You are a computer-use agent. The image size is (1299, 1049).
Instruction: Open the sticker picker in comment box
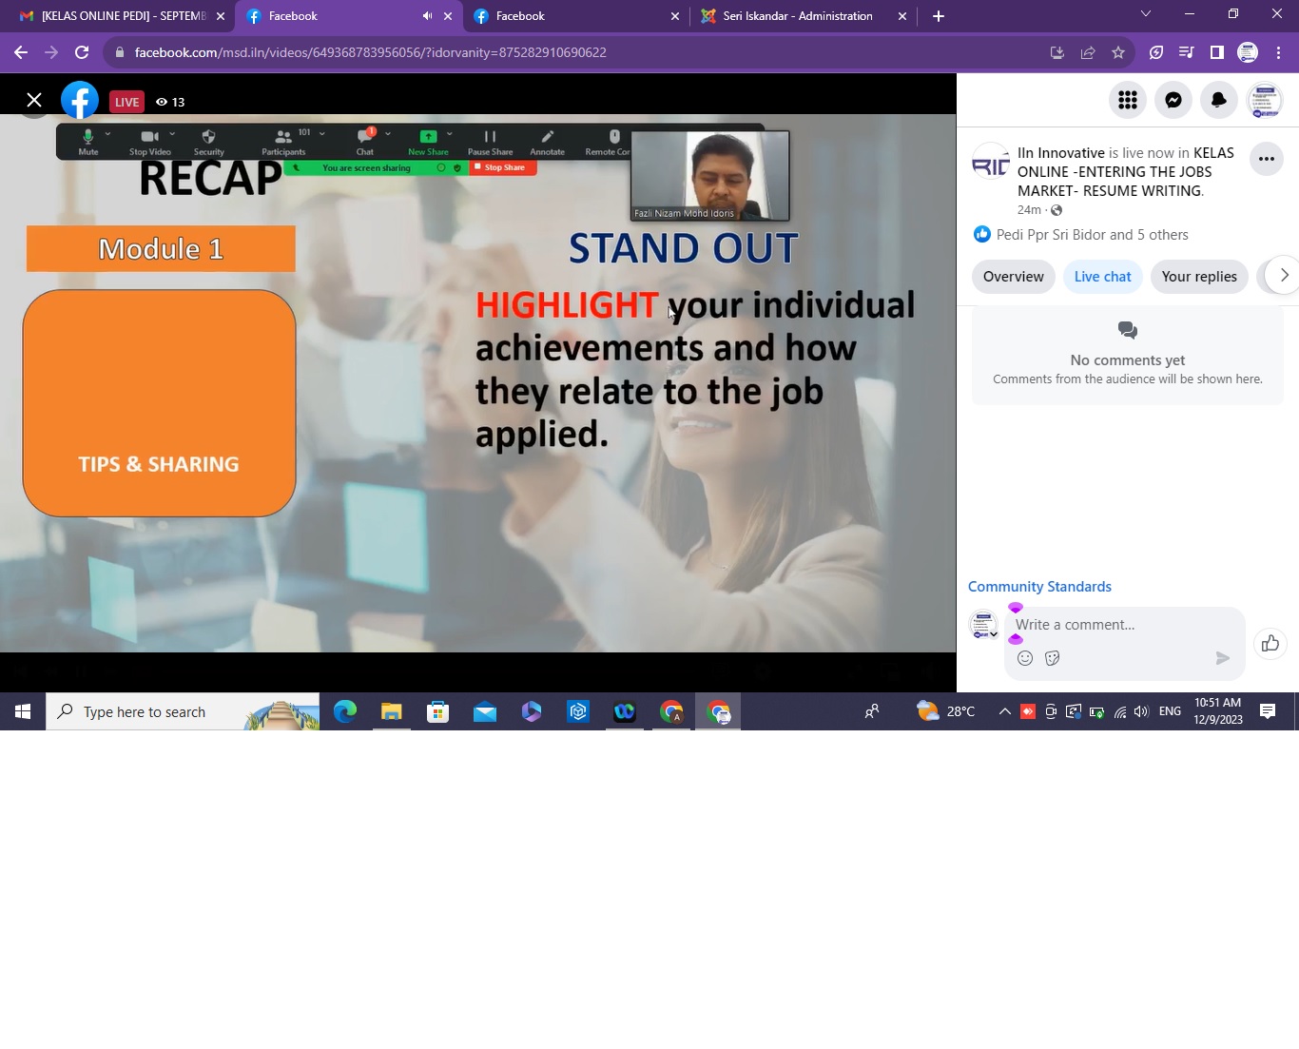point(1053,658)
